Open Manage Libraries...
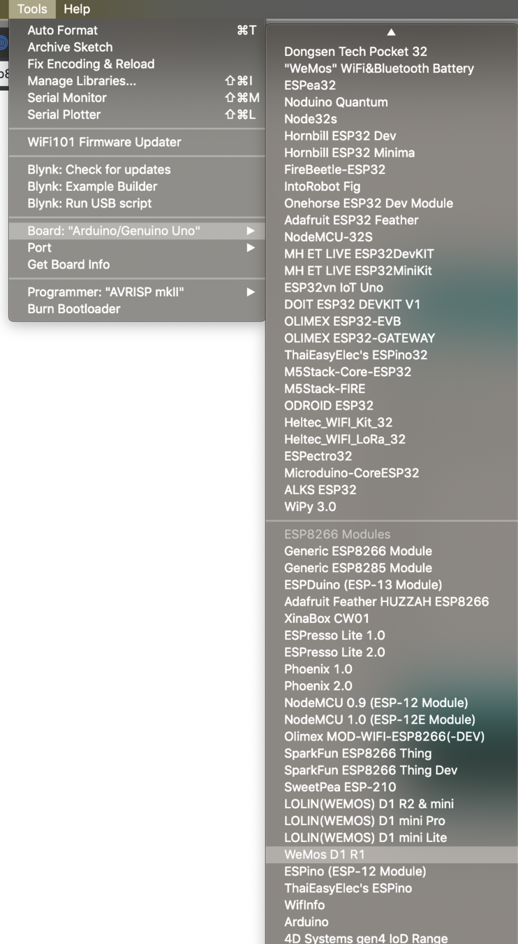Viewport: 518px width, 944px height. (137, 80)
